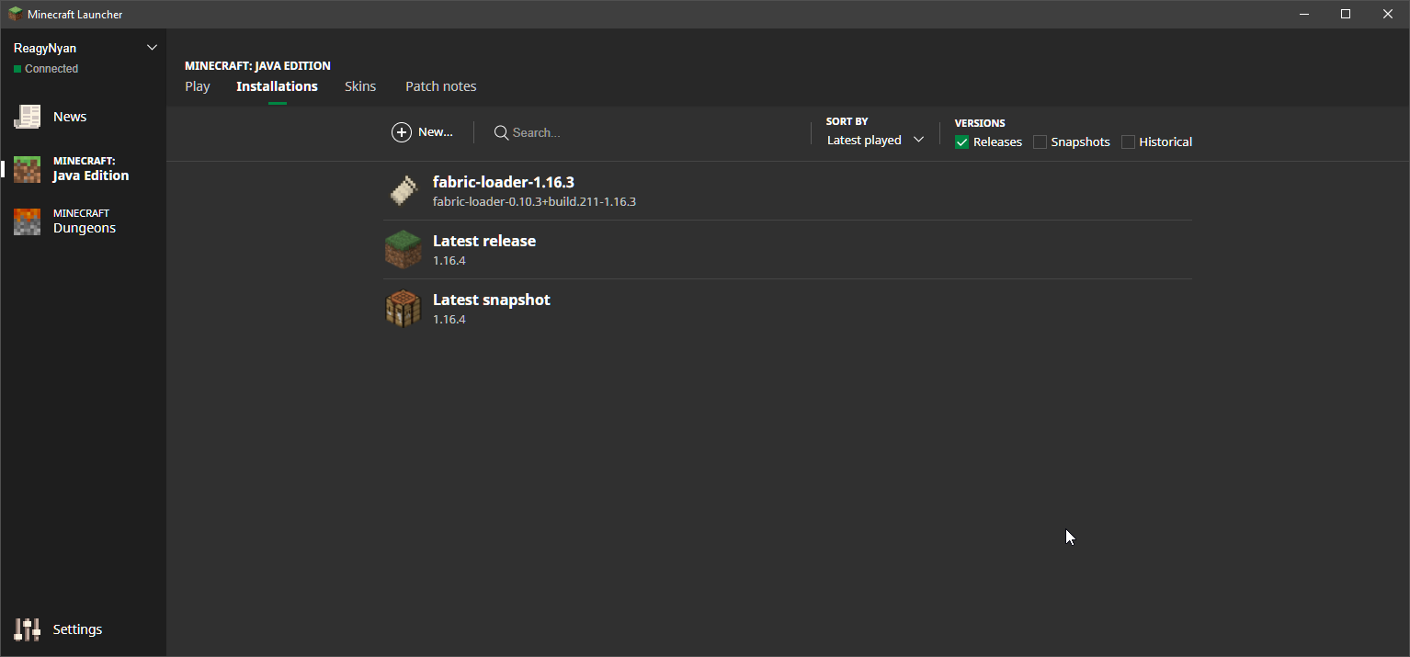Screen dimensions: 1410x657
Task: Click the News label in the sidebar
Action: tap(70, 117)
